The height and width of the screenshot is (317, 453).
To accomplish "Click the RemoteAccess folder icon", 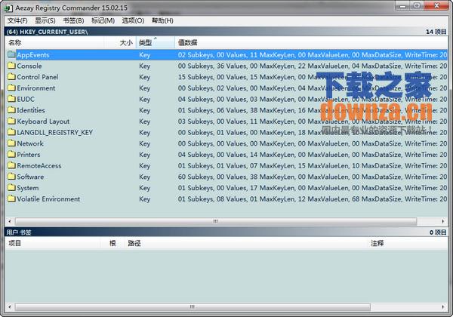I will click(11, 165).
